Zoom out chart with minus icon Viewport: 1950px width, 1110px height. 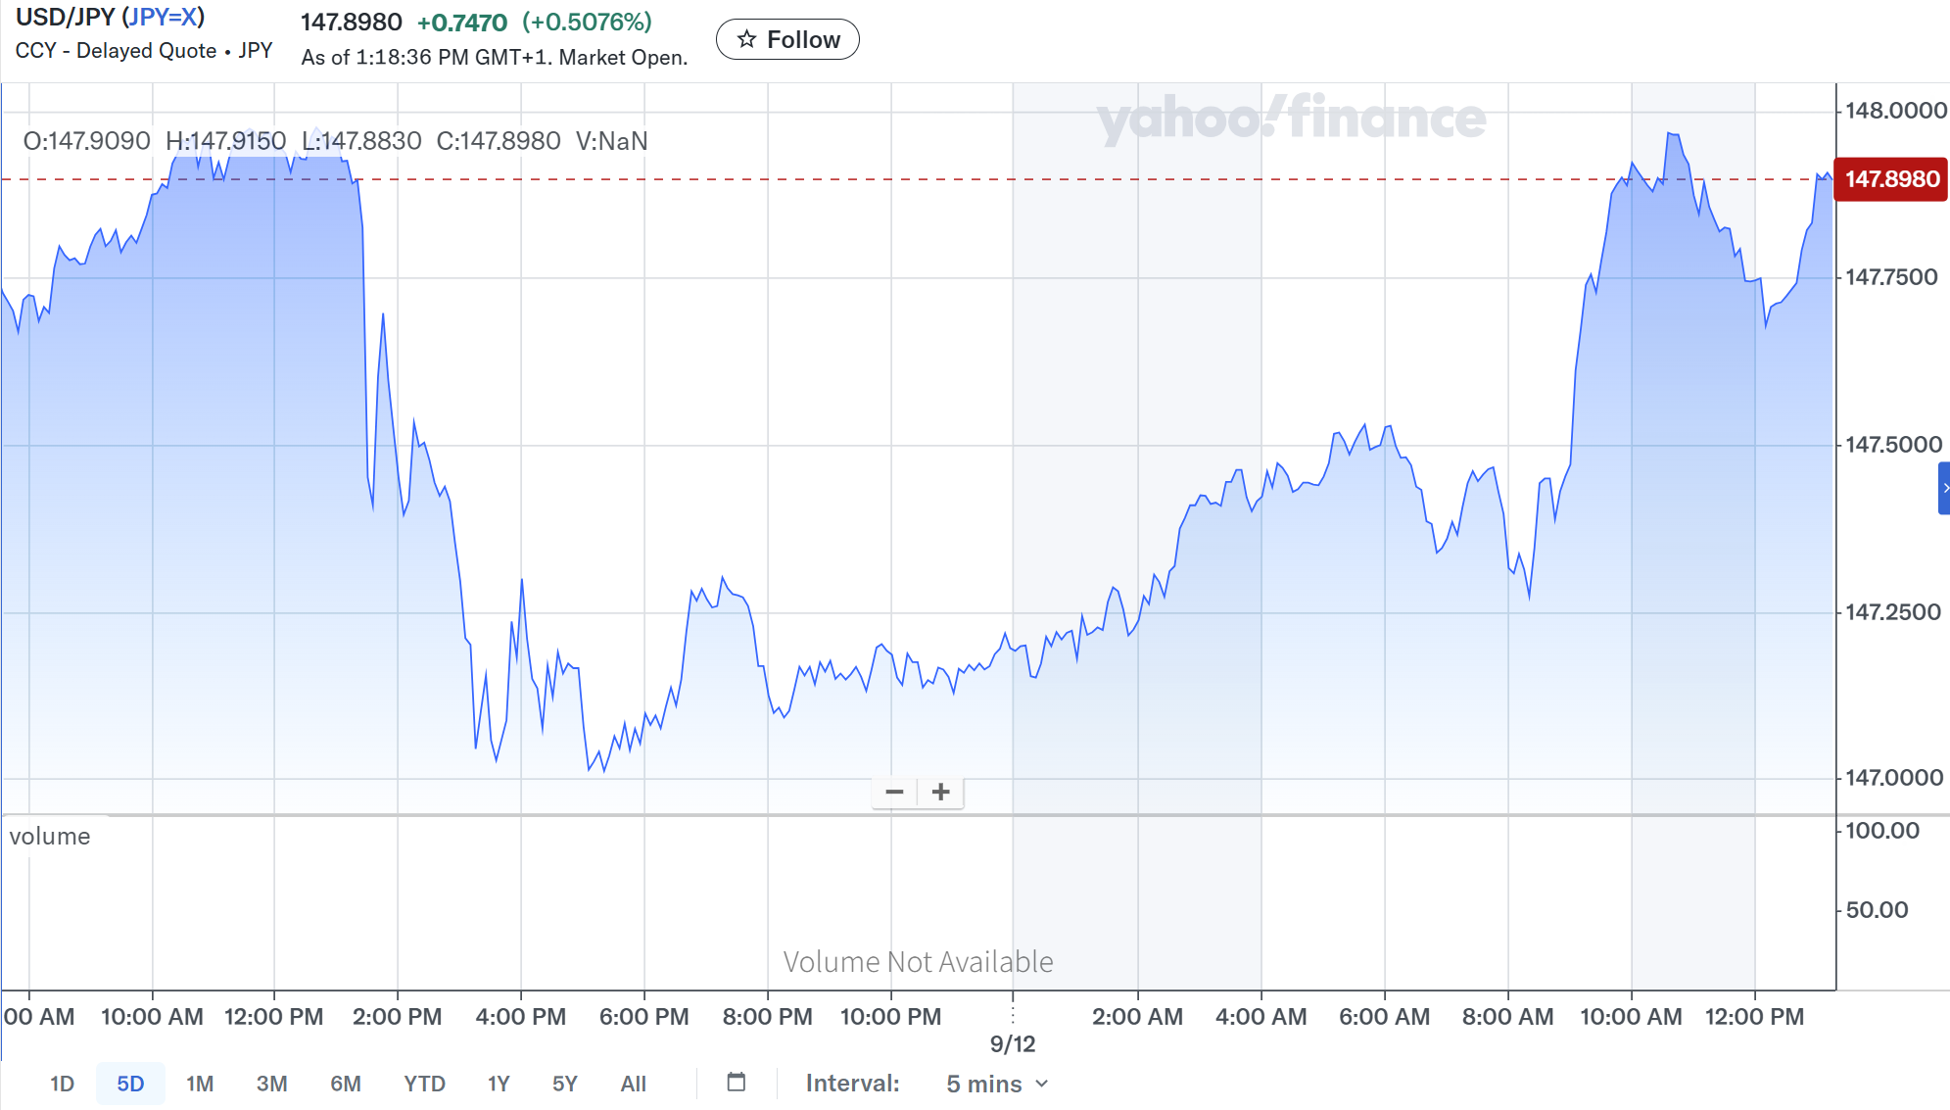pyautogui.click(x=894, y=792)
